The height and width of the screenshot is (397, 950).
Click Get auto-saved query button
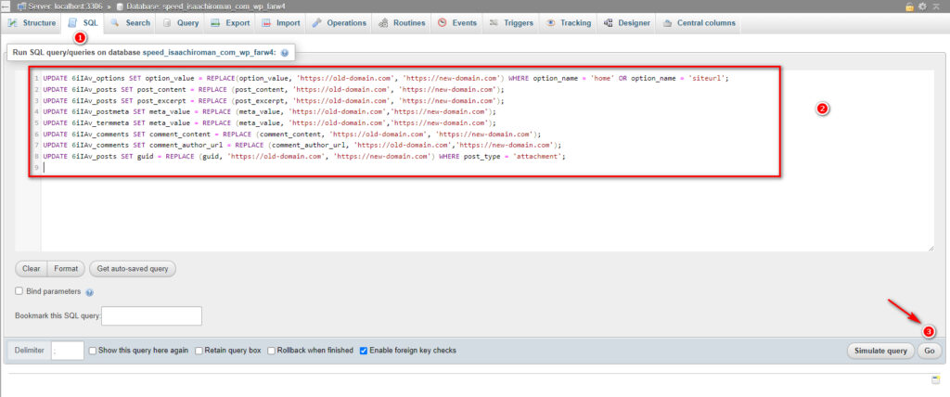pyautogui.click(x=133, y=268)
